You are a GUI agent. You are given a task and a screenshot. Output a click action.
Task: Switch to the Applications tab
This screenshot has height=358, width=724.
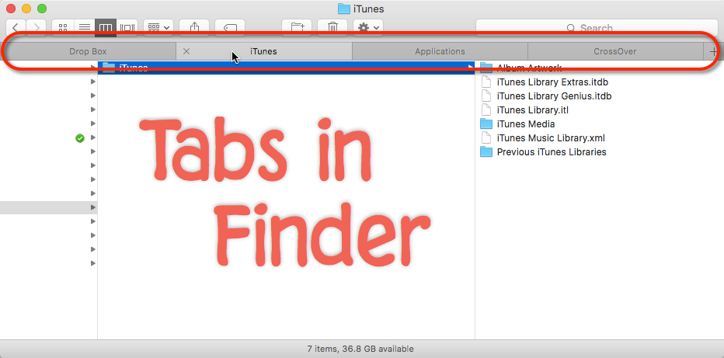click(x=440, y=51)
